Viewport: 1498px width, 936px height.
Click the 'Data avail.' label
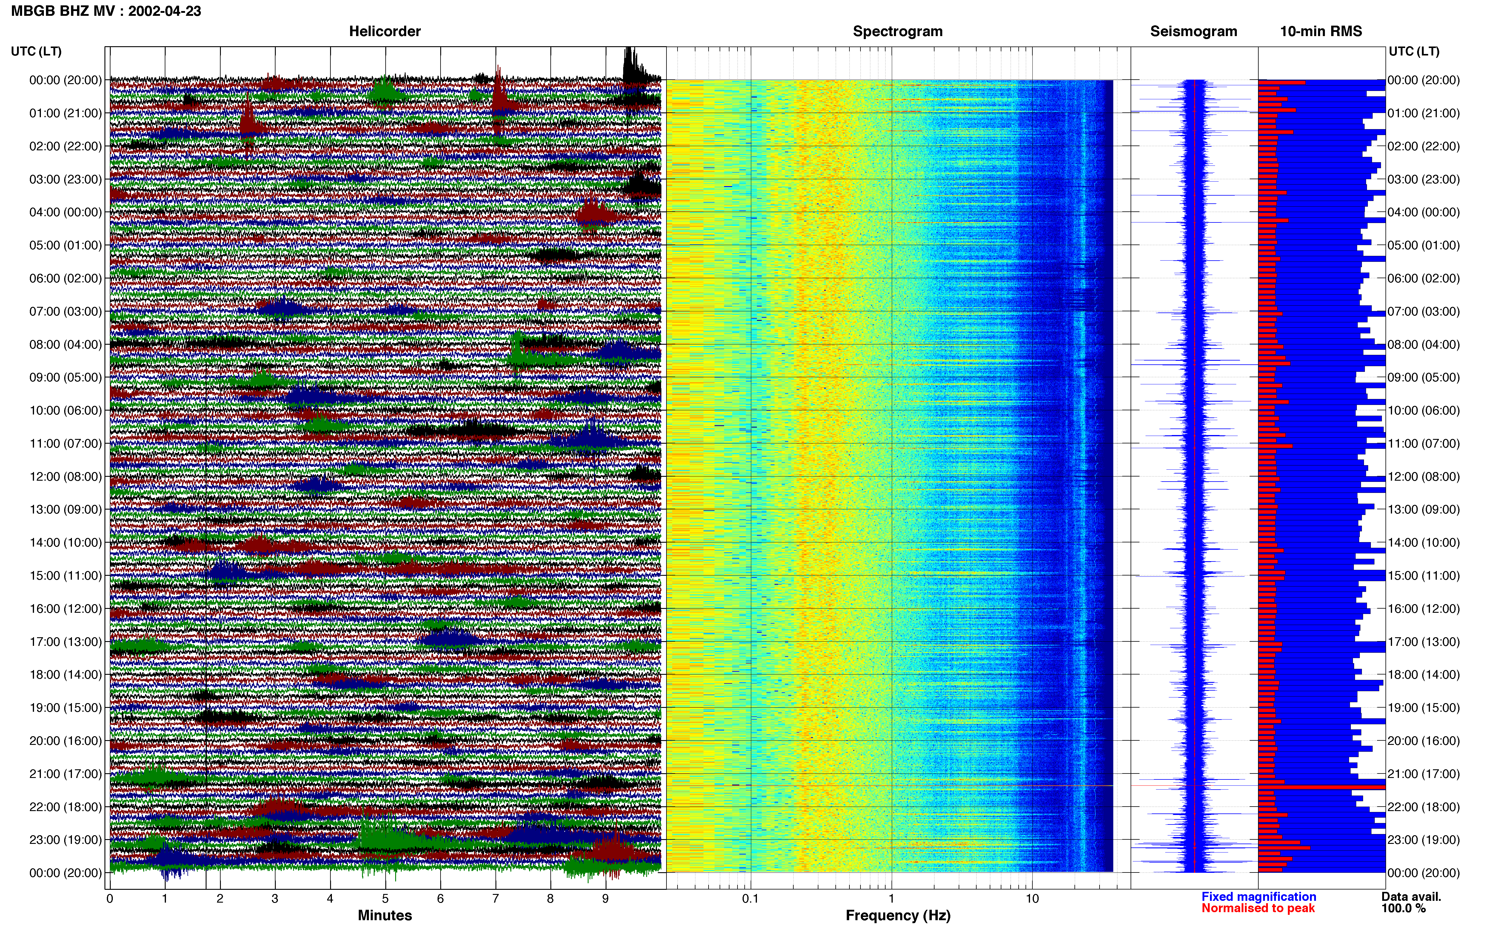[x=1411, y=896]
